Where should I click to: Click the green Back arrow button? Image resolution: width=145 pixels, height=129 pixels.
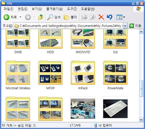[6, 17]
